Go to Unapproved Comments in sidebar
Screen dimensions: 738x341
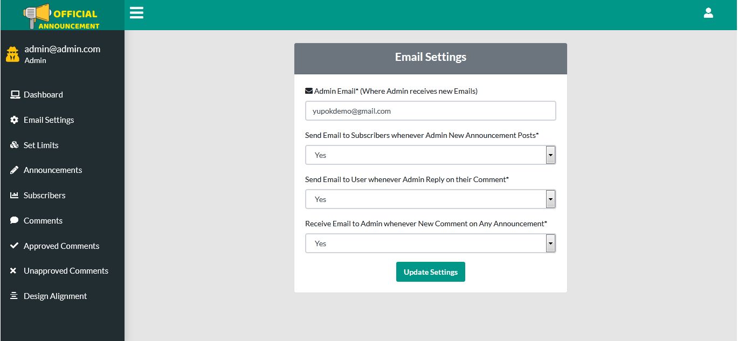tap(66, 271)
